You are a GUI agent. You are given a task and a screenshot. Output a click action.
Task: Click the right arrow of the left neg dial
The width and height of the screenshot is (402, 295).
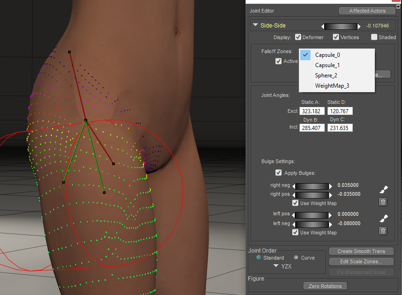pos(331,224)
